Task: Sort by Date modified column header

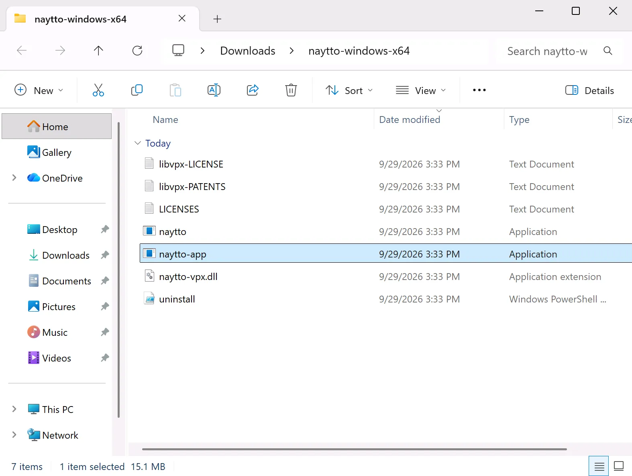Action: [410, 120]
